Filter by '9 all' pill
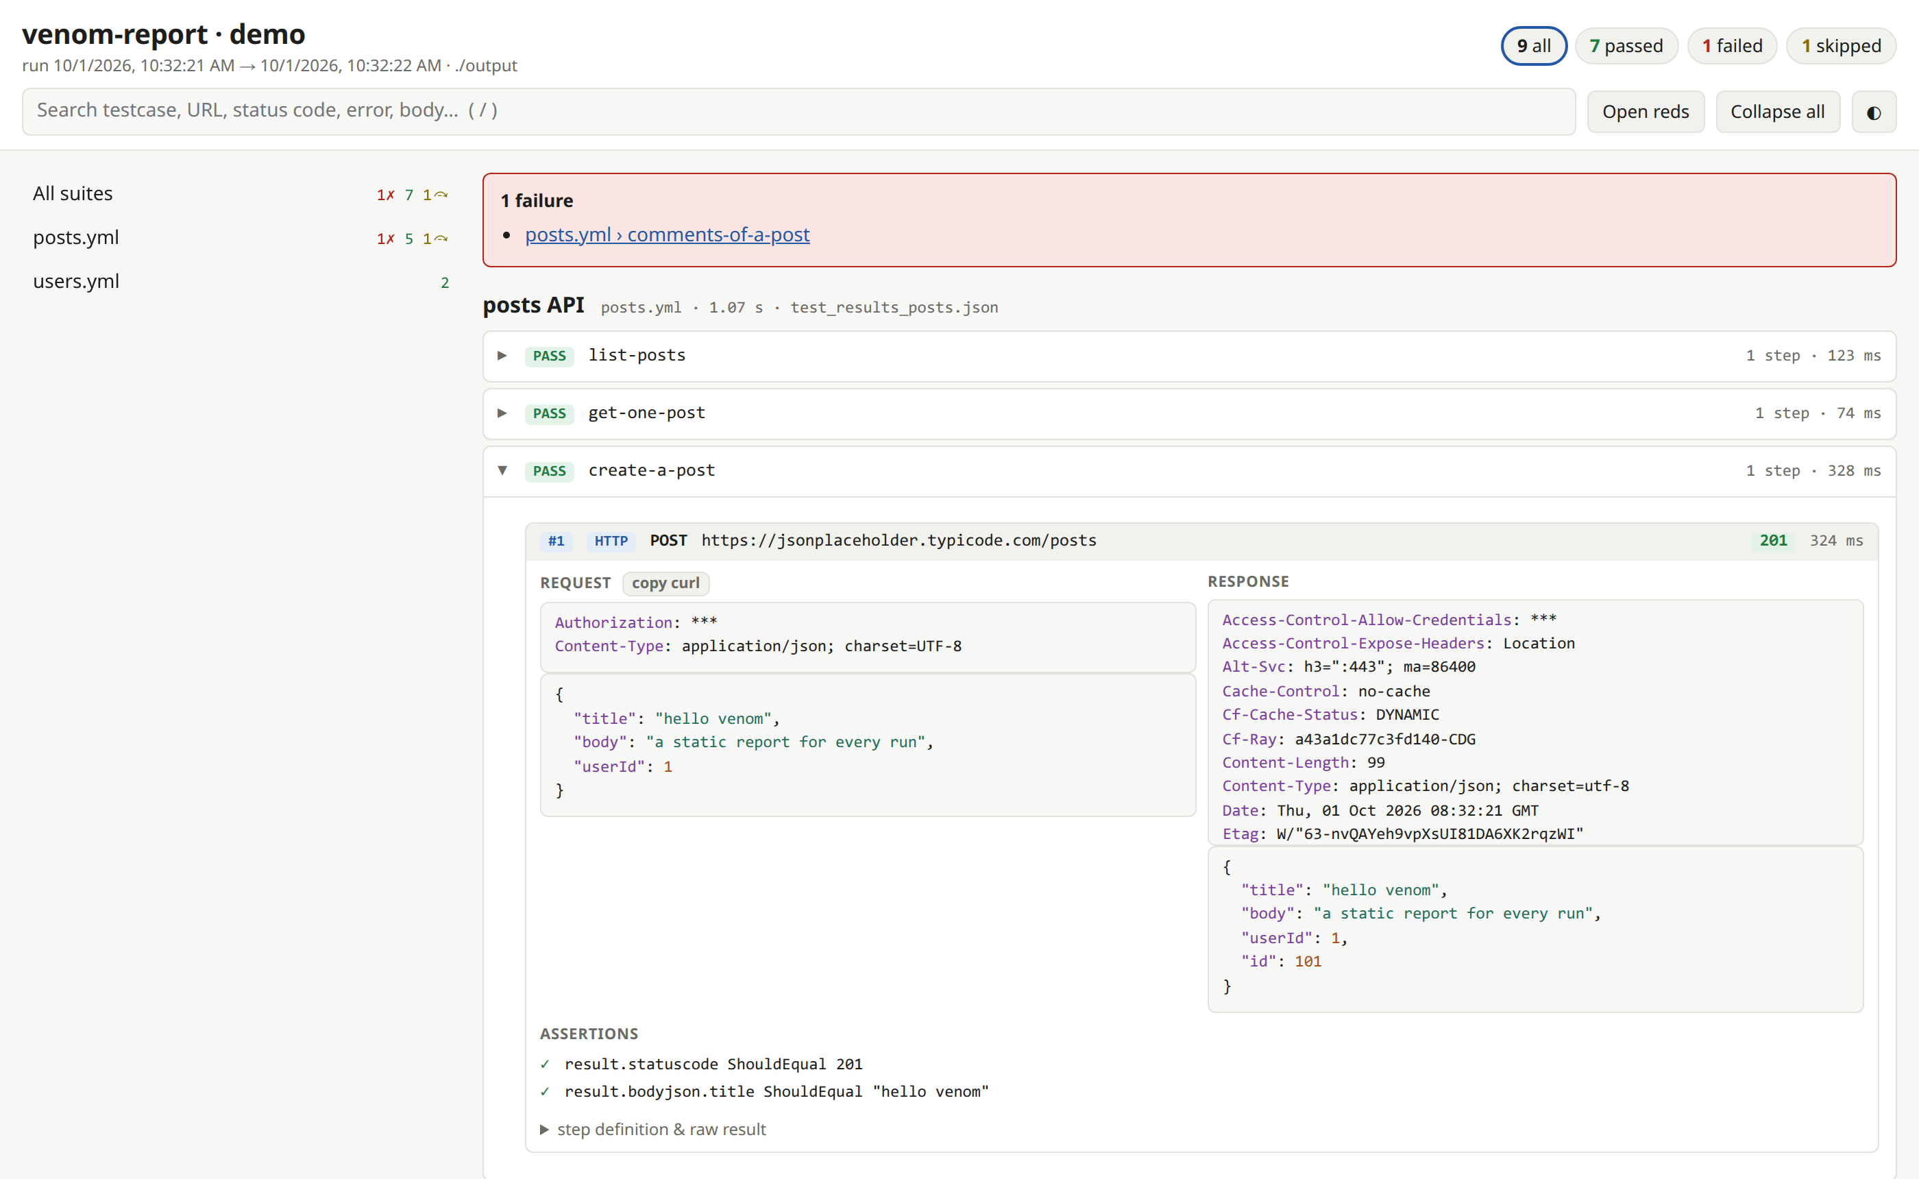Screen dimensions: 1919x1179 (1533, 46)
